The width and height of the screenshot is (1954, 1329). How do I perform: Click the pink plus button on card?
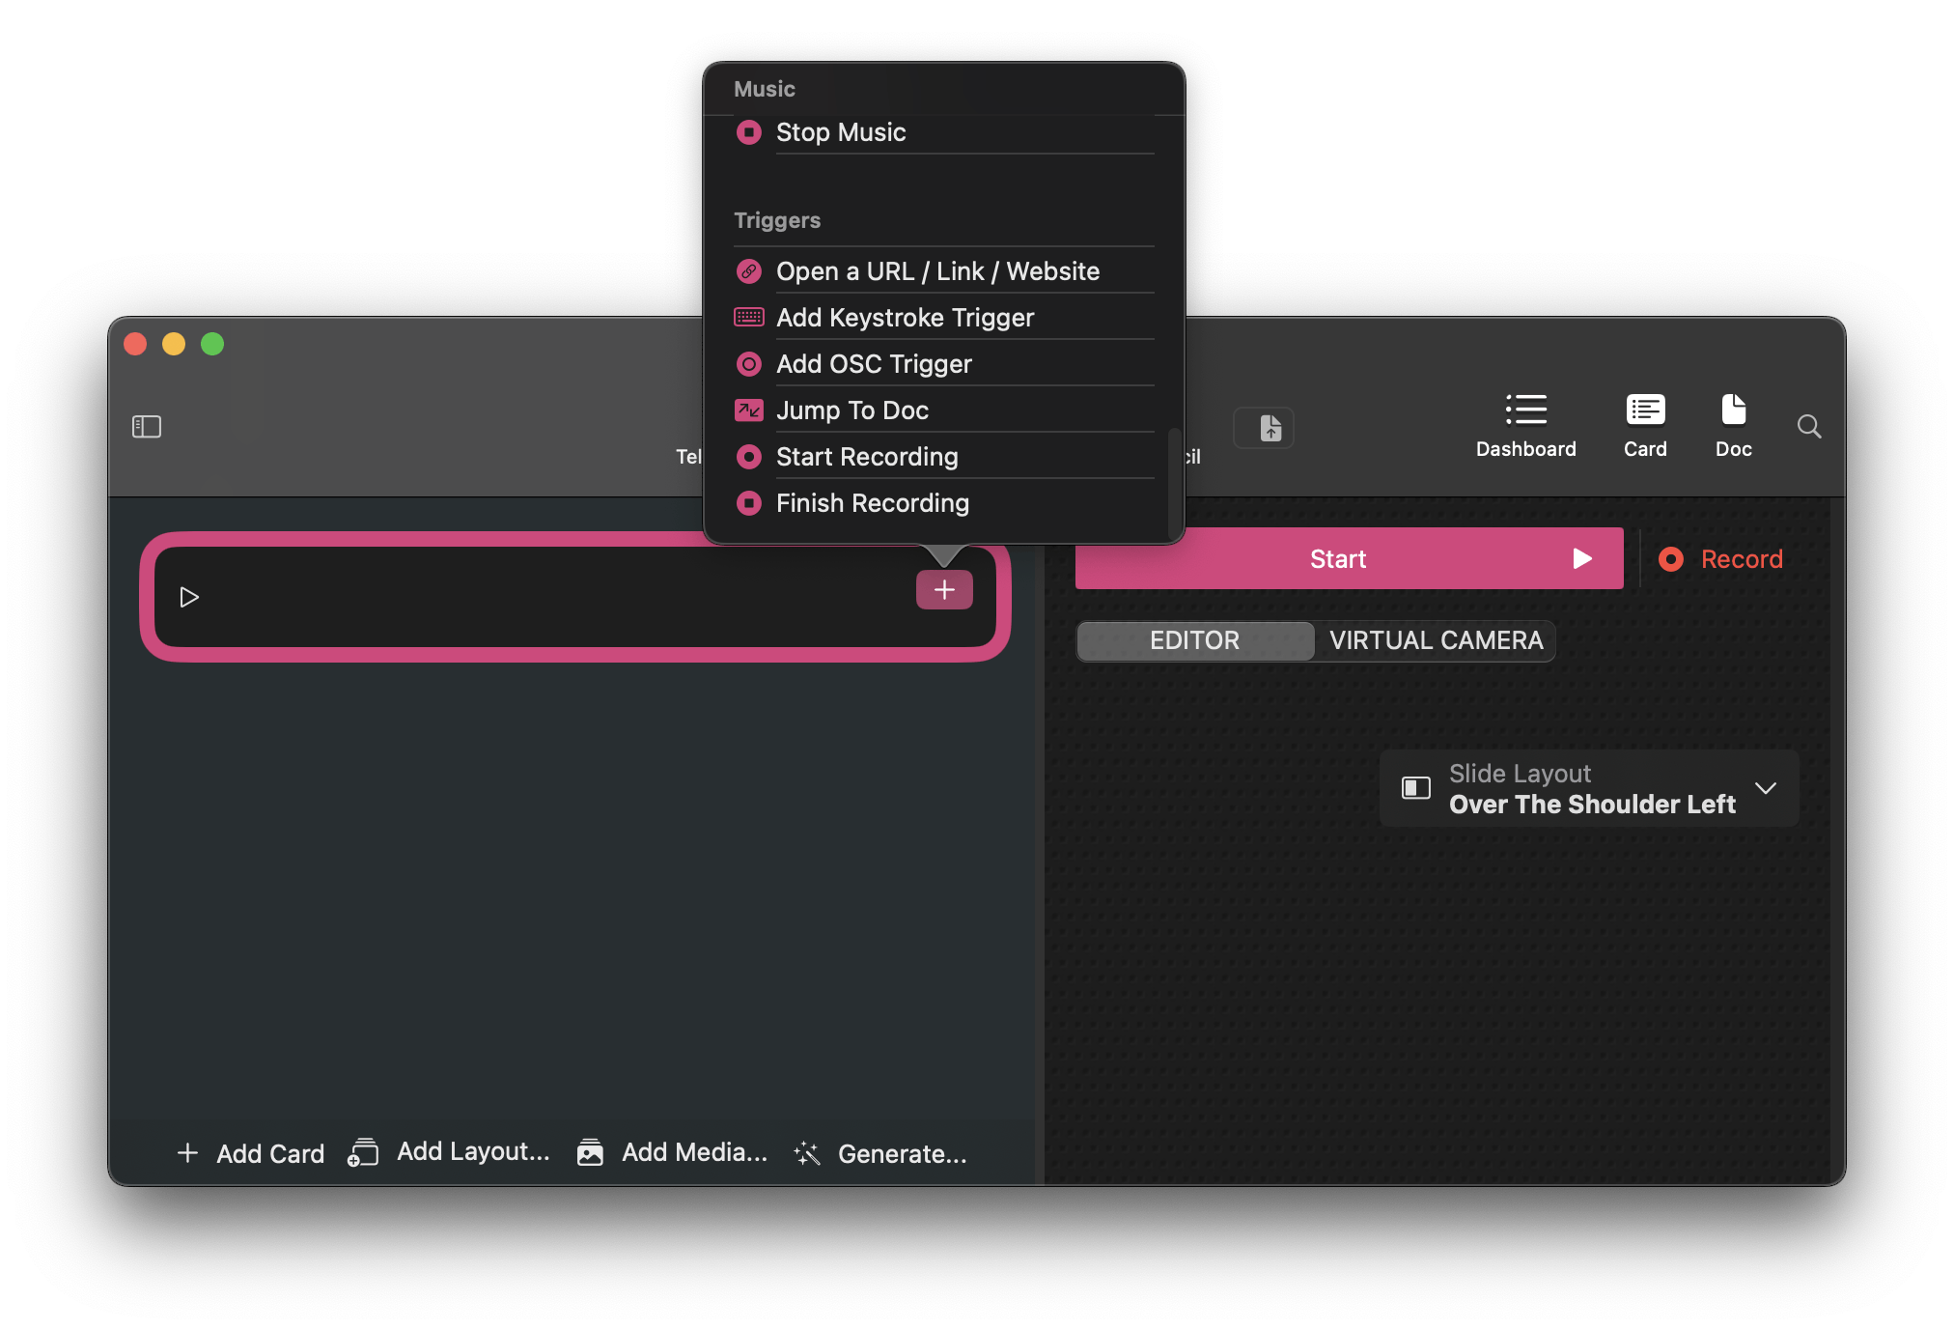tap(944, 589)
